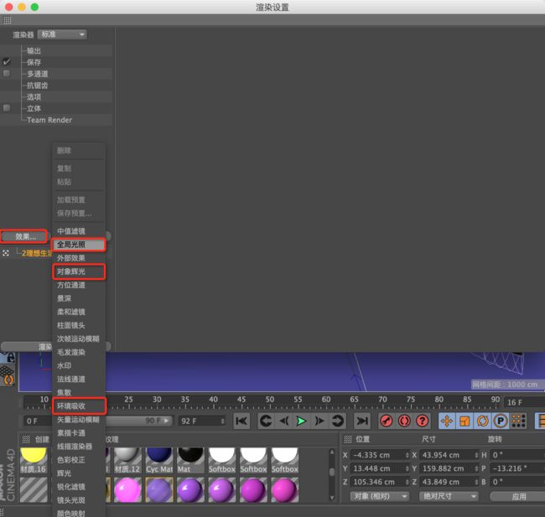The image size is (545, 517).
Task: Select the yellow 材质.16 material
Action: (x=34, y=461)
